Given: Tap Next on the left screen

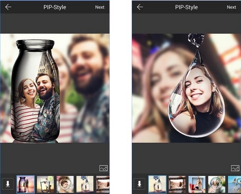Looking at the screenshot, I should [100, 7].
